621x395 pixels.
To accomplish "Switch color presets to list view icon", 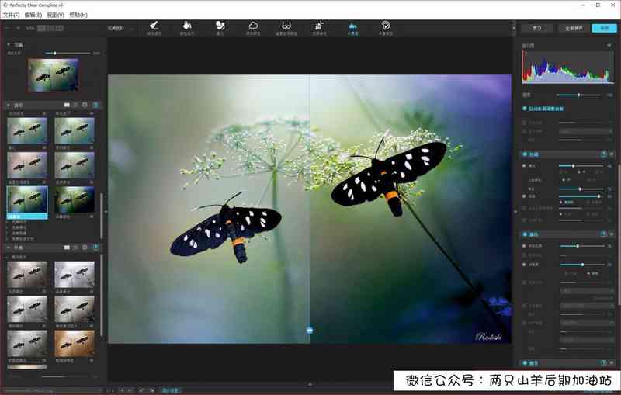I will (75, 105).
